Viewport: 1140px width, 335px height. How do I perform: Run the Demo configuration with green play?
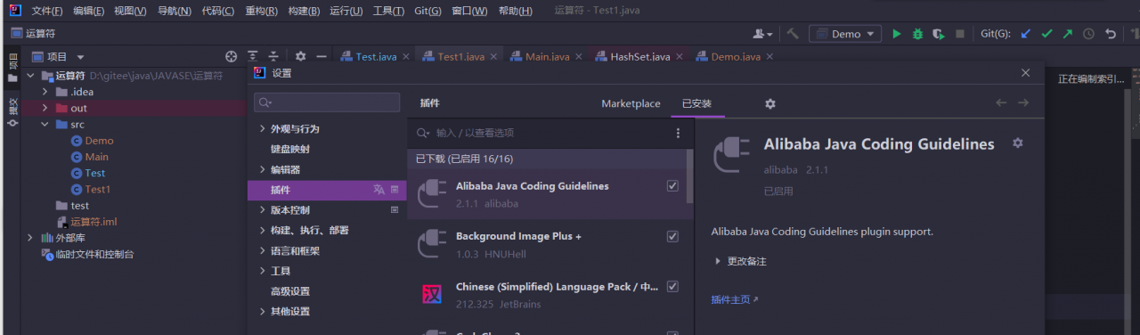click(x=897, y=34)
